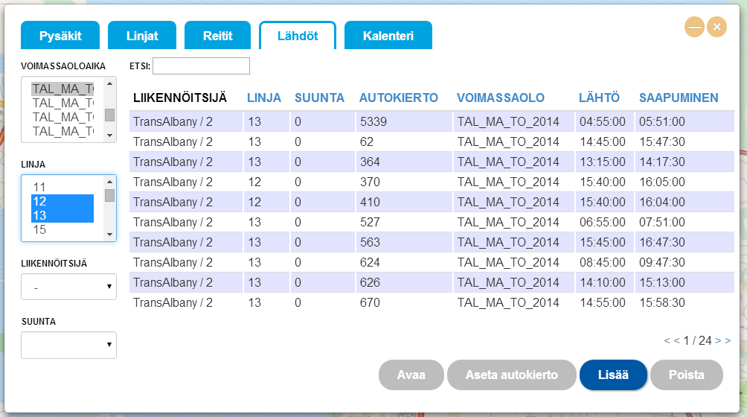Image resolution: width=747 pixels, height=417 pixels.
Task: Select line 15 in Linja list
Action: pos(62,229)
